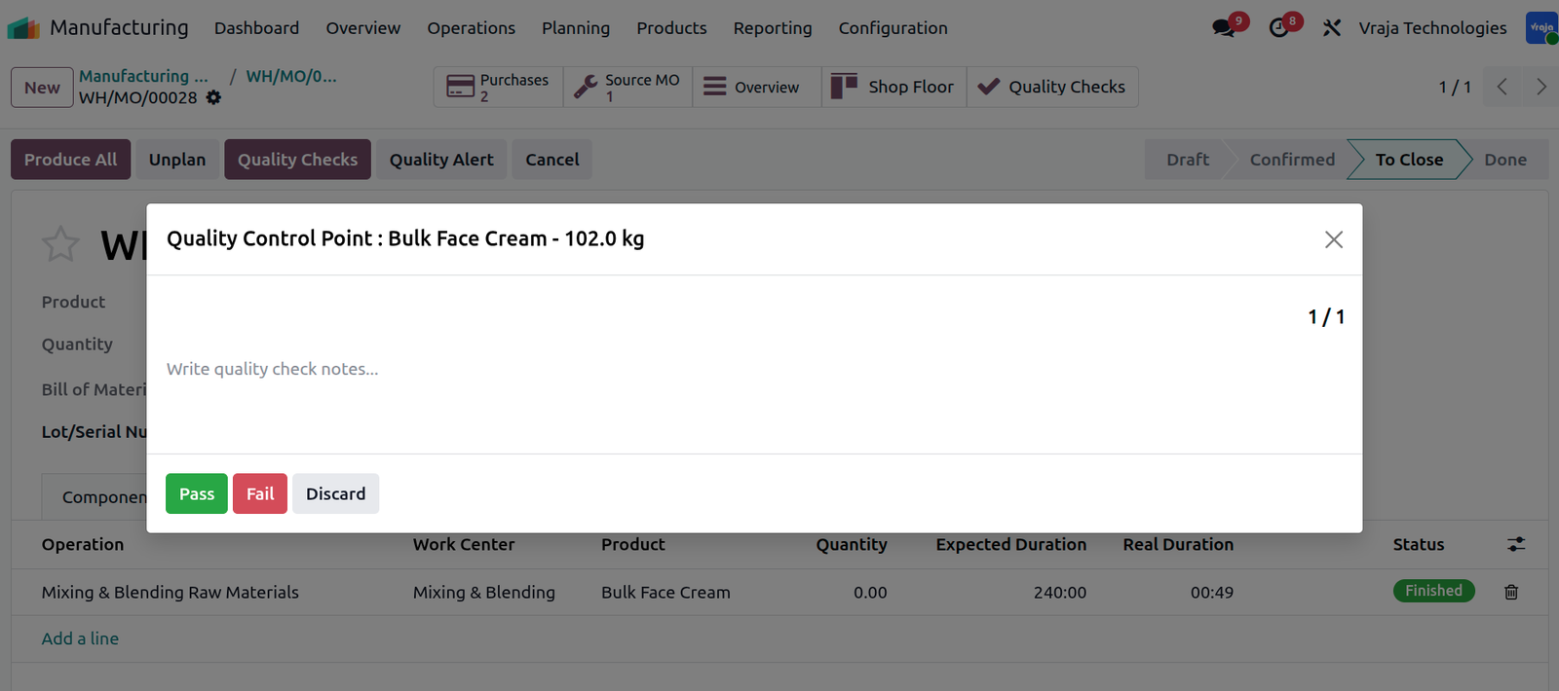
Task: Click the WH/MO/0... breadcrumb link
Action: (x=291, y=76)
